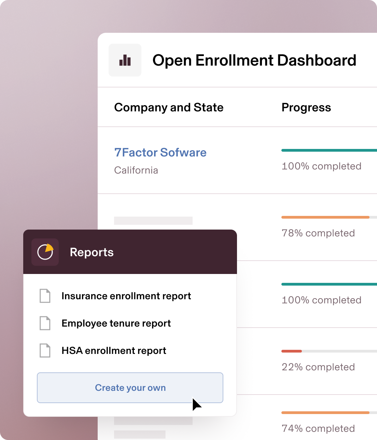Click the HSA enrollment report document icon
Screen dimensions: 377x440
click(x=45, y=350)
